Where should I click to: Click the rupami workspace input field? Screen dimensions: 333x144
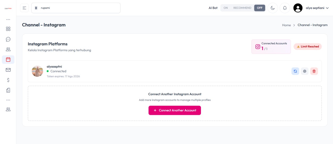click(76, 8)
